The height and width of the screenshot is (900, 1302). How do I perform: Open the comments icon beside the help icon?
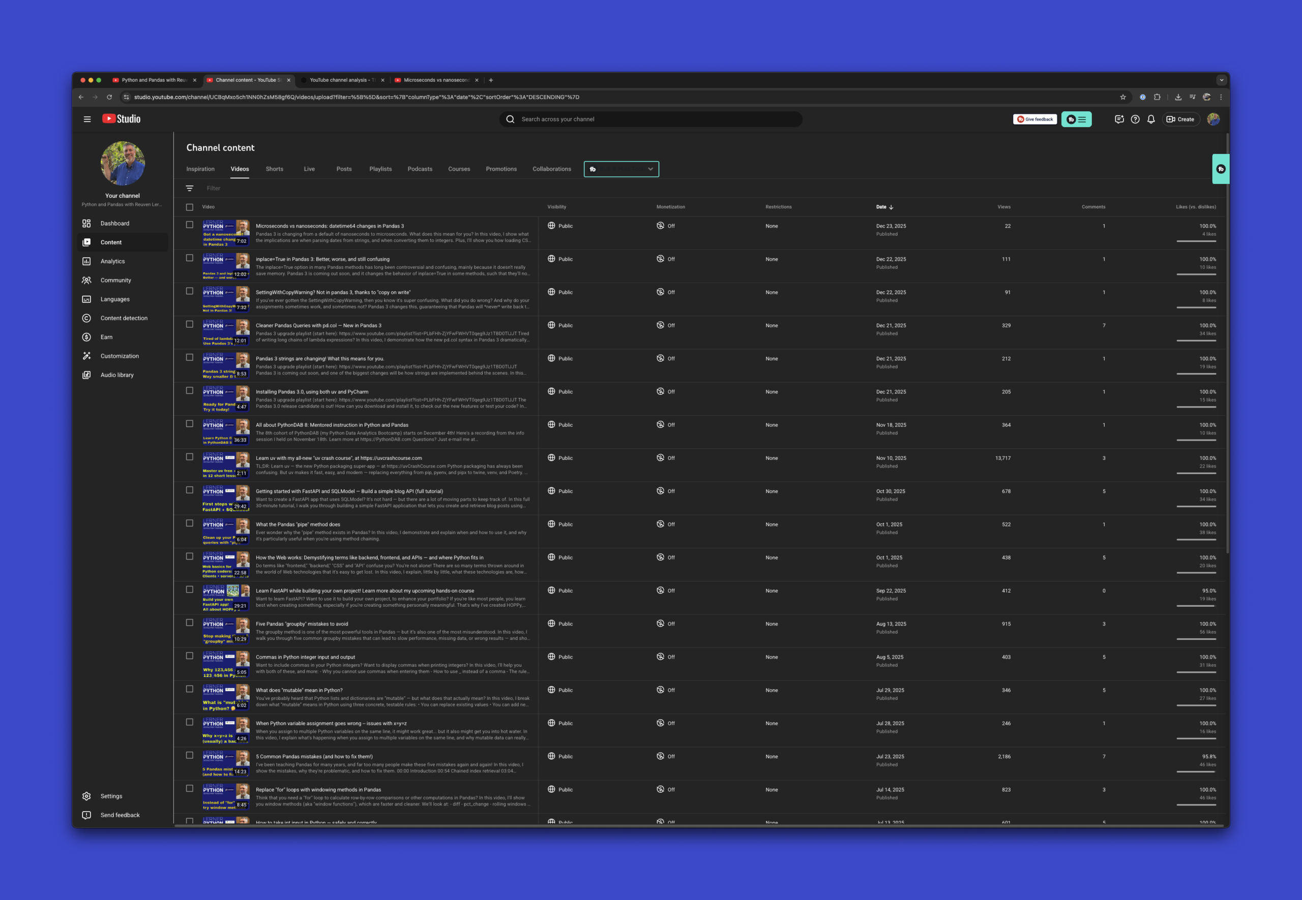pyautogui.click(x=1119, y=119)
